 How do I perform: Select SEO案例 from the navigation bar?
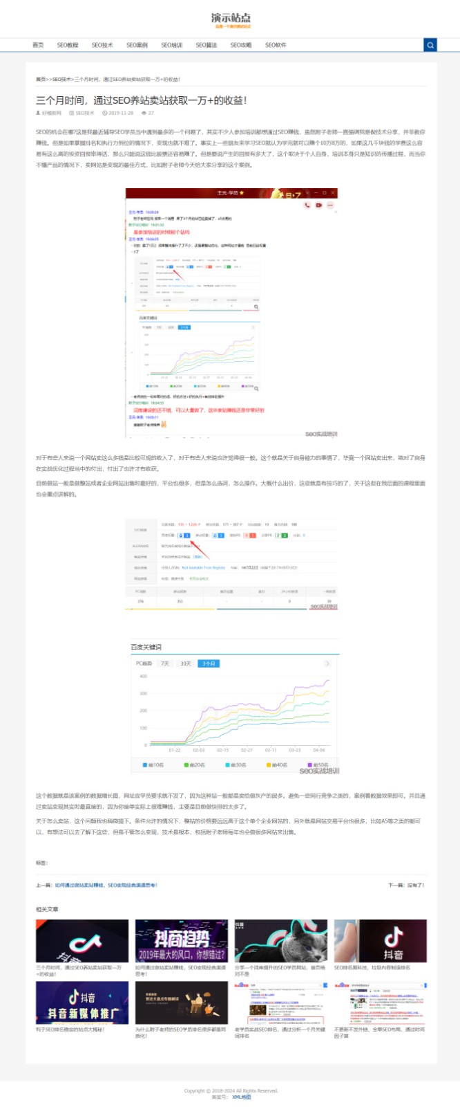137,45
